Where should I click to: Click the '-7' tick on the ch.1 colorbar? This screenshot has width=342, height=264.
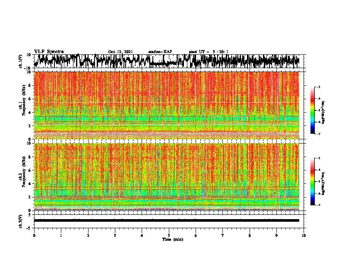(x=319, y=134)
